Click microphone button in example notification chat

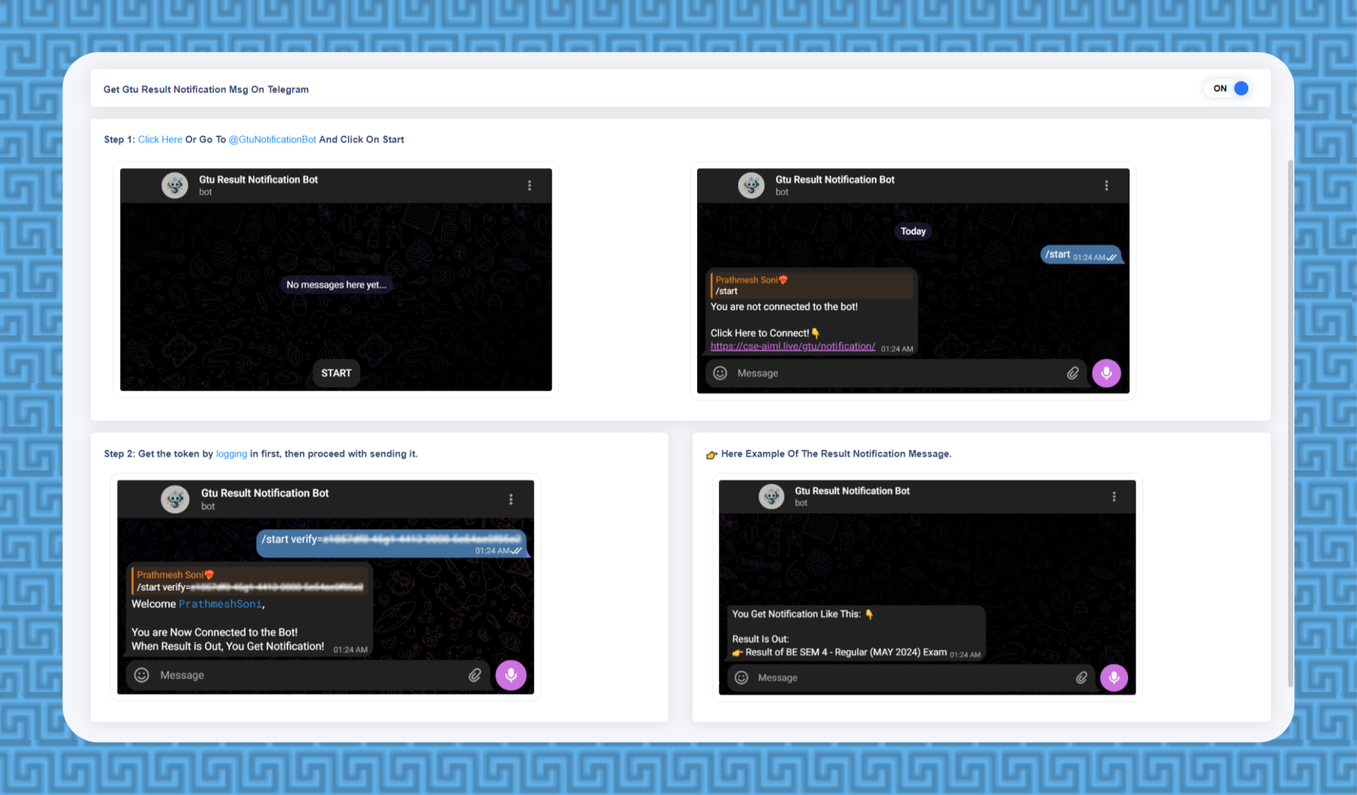[1113, 677]
